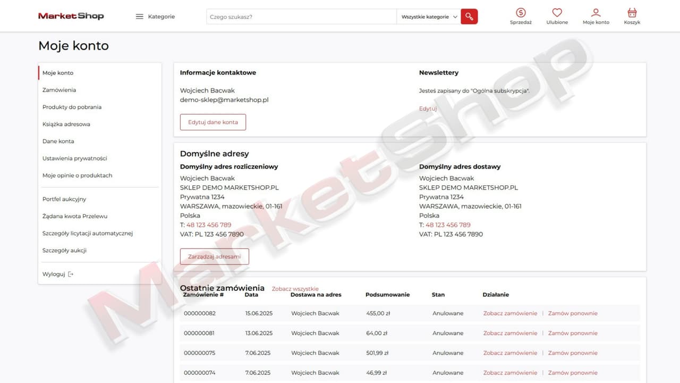Open the Sprzedaż dollar icon
680x383 pixels.
point(521,13)
